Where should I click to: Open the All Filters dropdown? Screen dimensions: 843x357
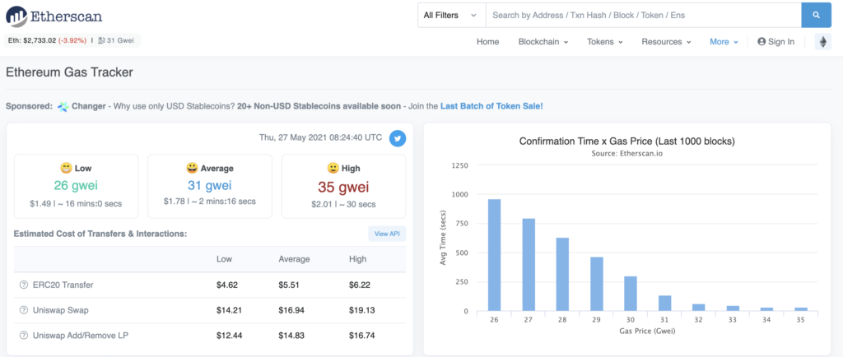tap(452, 15)
